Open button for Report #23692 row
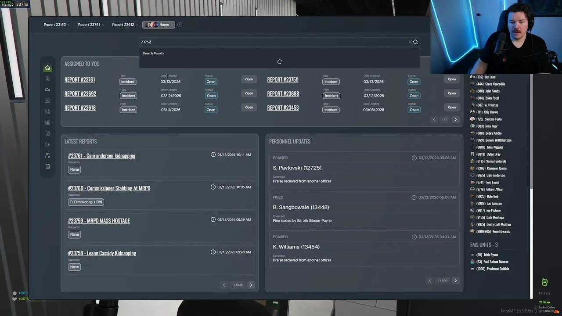 tap(249, 93)
